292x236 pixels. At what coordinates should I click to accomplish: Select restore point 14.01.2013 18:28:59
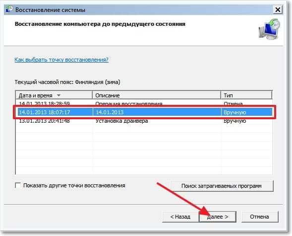click(x=144, y=103)
